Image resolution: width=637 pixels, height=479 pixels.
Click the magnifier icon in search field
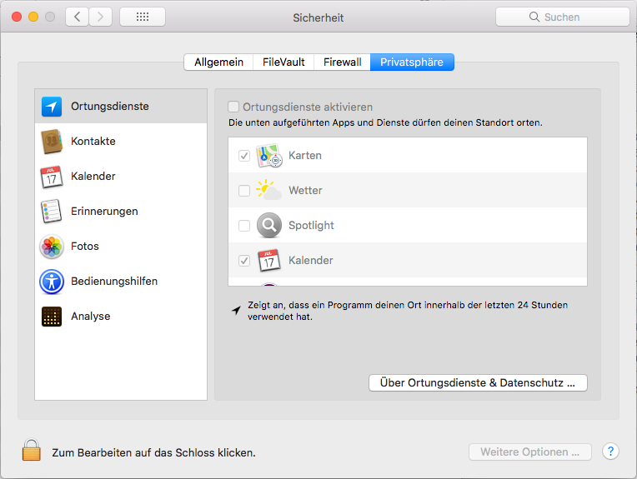pyautogui.click(x=534, y=17)
